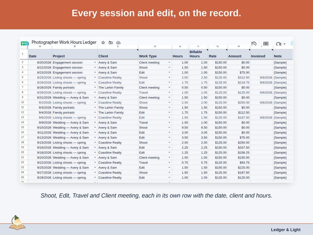Click the move to folder icon
The height and width of the screenshot is (235, 313).
click(x=111, y=43)
